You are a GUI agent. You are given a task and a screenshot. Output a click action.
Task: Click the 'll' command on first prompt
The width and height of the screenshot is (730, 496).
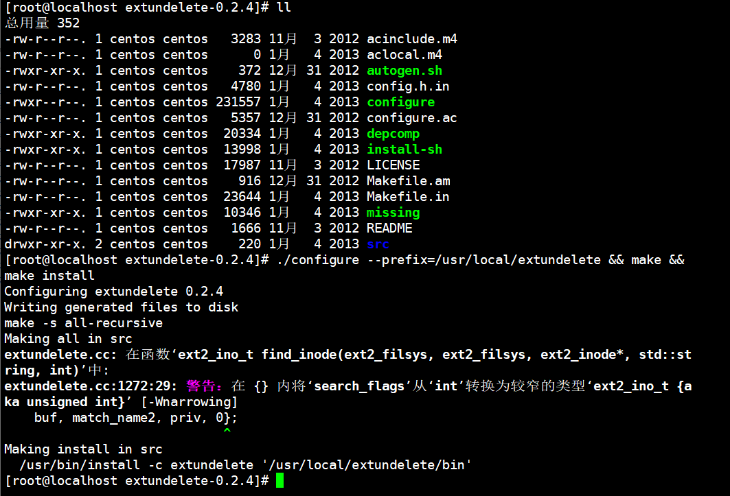pyautogui.click(x=284, y=7)
